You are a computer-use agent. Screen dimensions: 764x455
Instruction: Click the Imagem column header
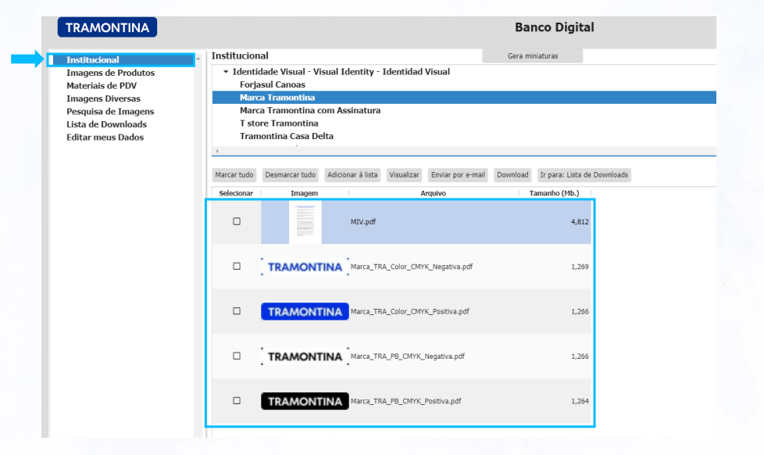tap(305, 193)
